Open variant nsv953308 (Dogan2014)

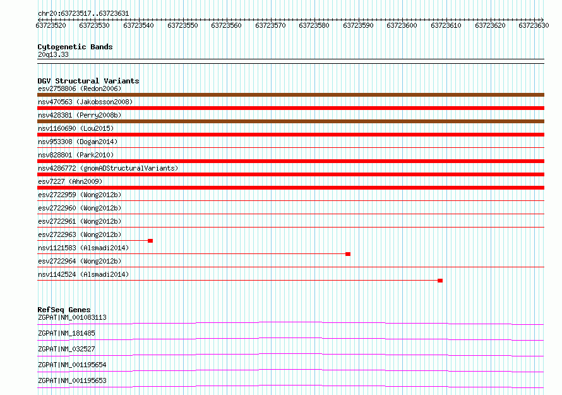pos(78,142)
